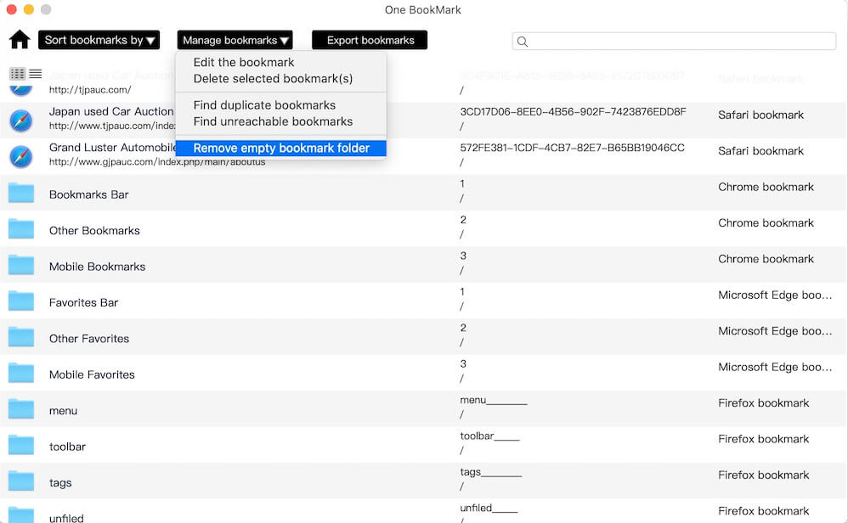Click folder icon for Bookmarks Bar
Screen dimensions: 848x523
[x=21, y=193]
